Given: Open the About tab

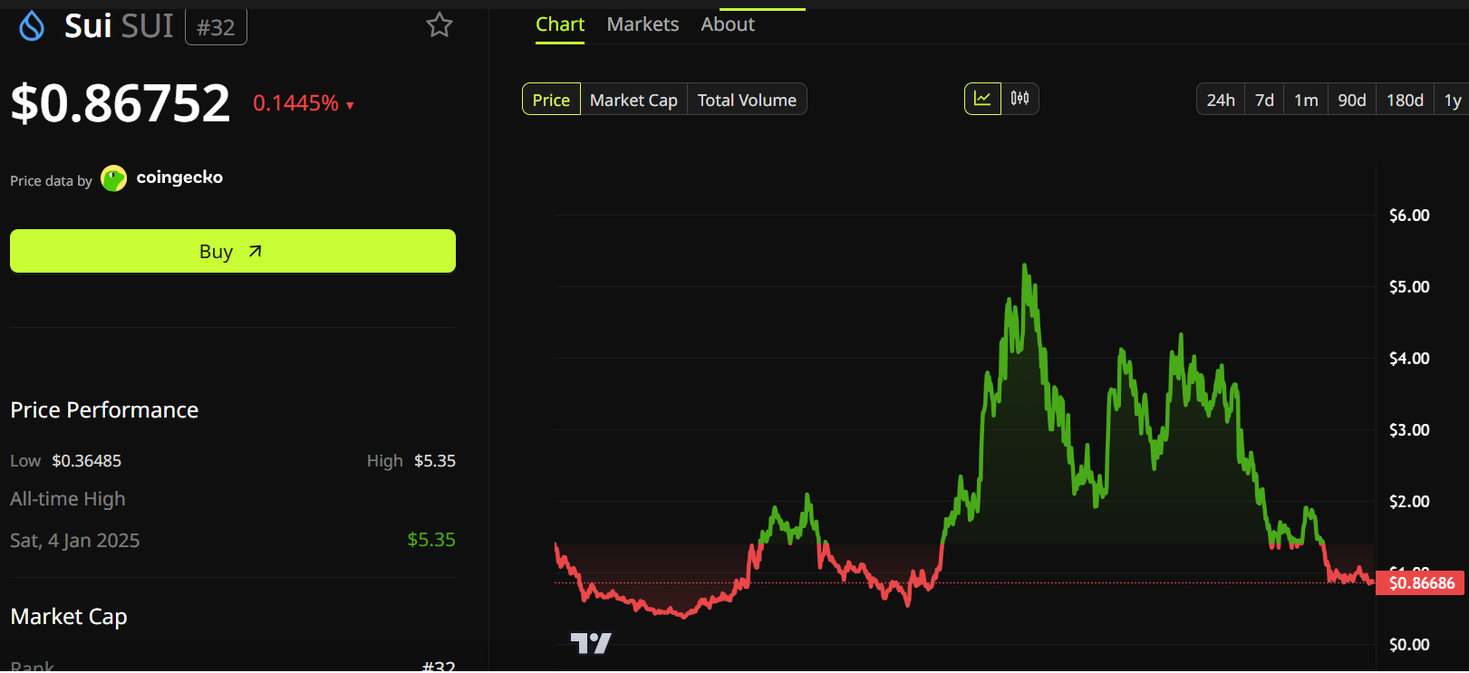Looking at the screenshot, I should [x=728, y=24].
